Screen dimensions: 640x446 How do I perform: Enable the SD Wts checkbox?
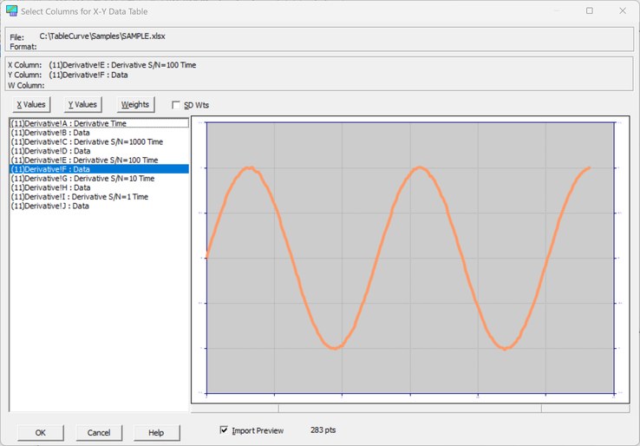pyautogui.click(x=176, y=105)
